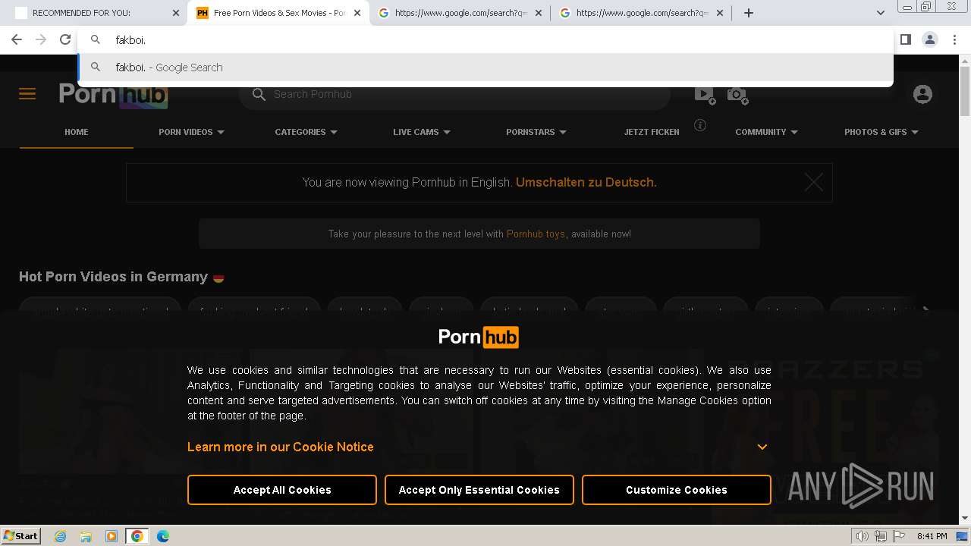Image resolution: width=971 pixels, height=546 pixels.
Task: Open the browser side panel icon
Action: (905, 39)
